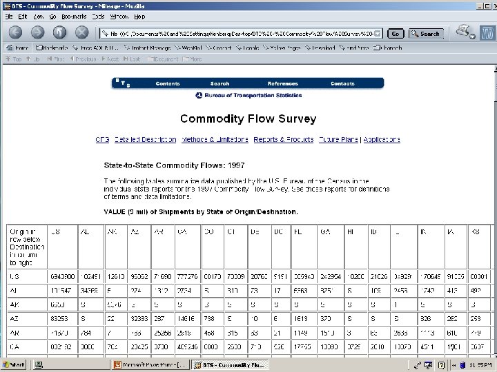The width and height of the screenshot is (497, 372).
Task: Open the Detailed Description link
Action: coord(145,139)
